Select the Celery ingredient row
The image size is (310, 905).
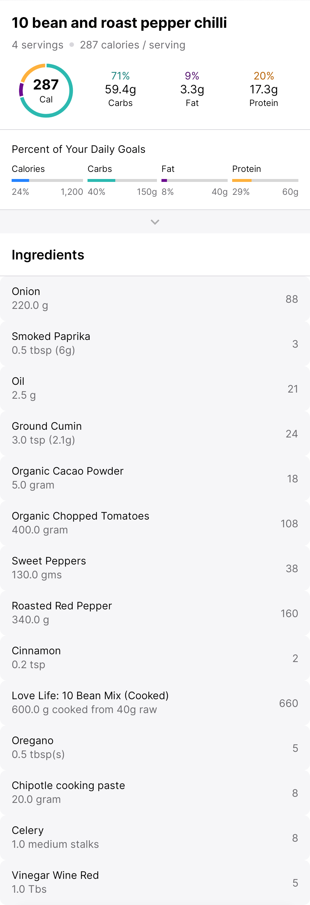(155, 837)
